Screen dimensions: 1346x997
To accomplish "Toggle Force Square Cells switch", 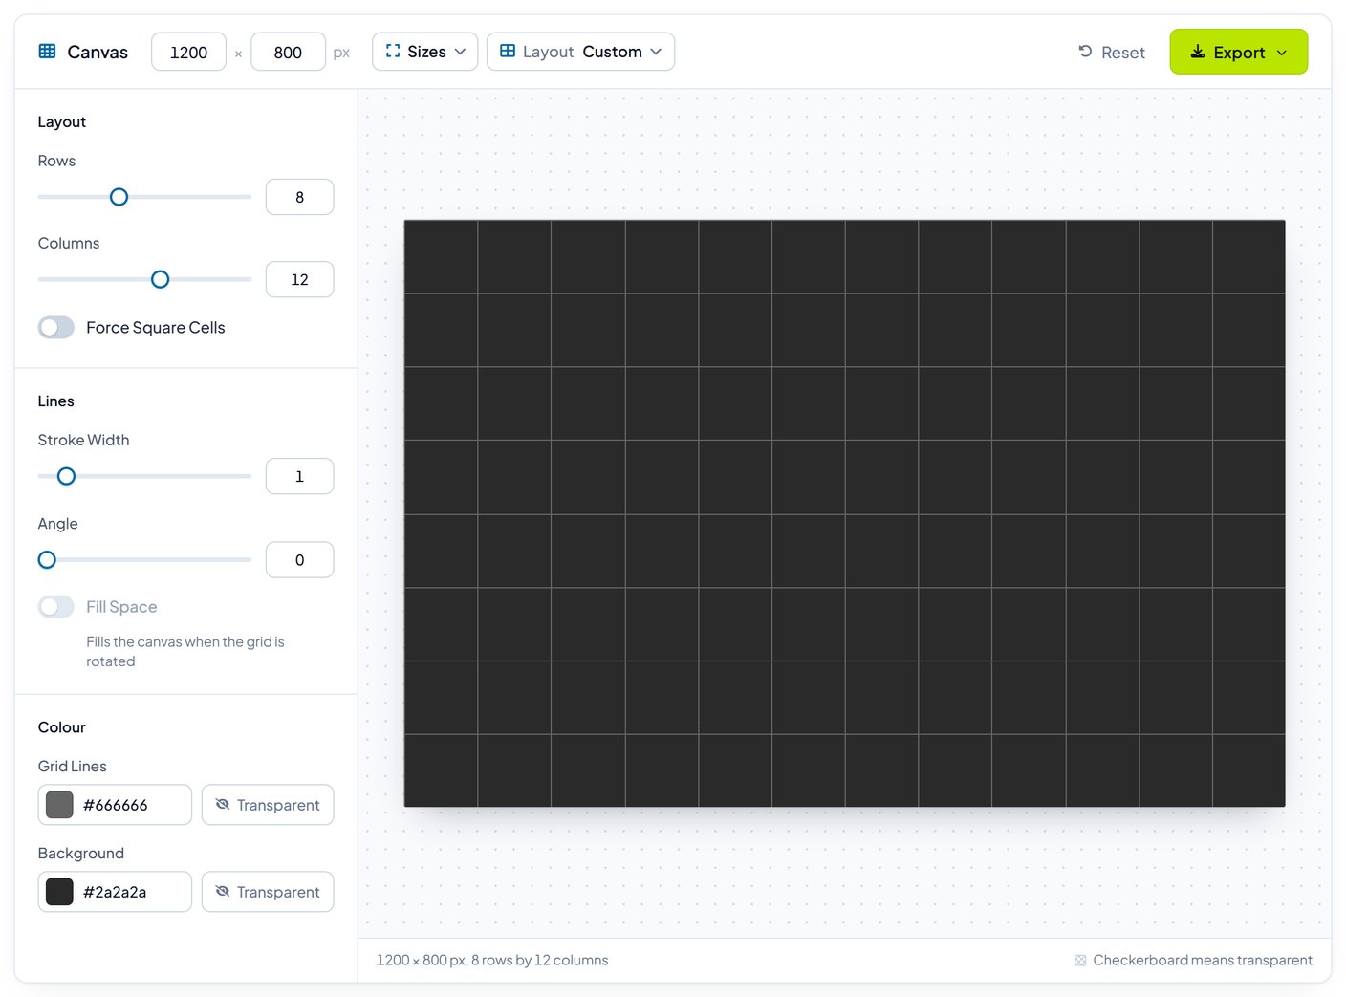I will pos(56,328).
